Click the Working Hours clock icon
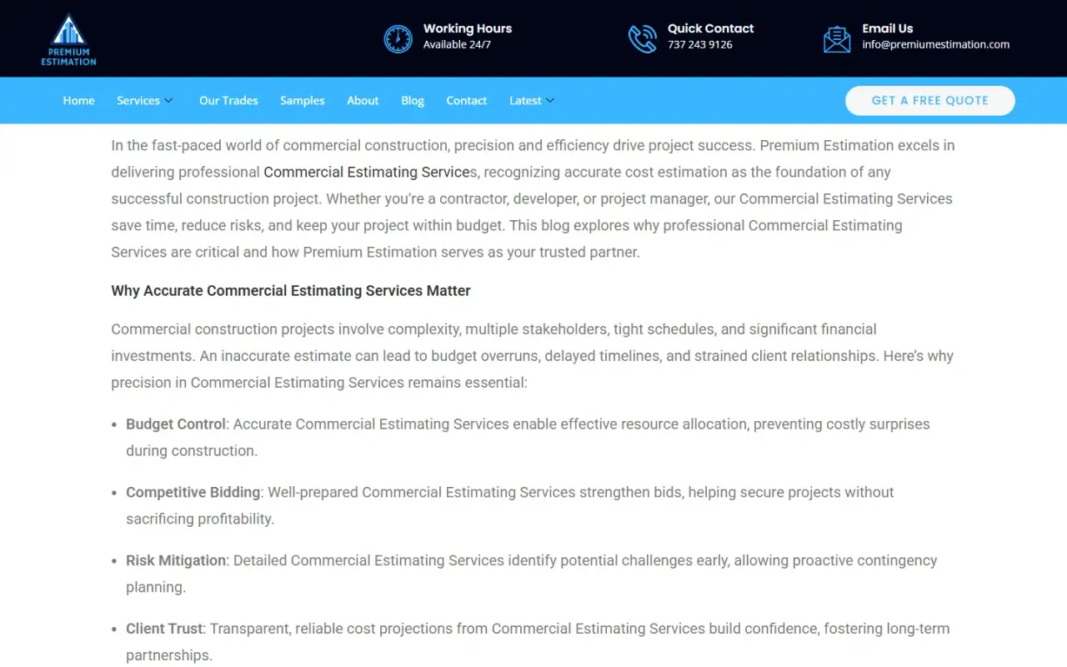The width and height of the screenshot is (1067, 667). pos(398,38)
